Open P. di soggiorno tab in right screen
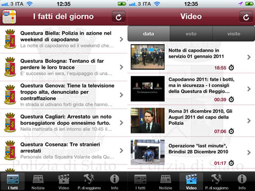 [217, 181]
